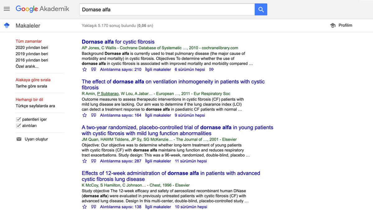The width and height of the screenshot is (373, 210).
Task: Toggle the 'alıntıları' checkbox
Action: click(x=18, y=126)
